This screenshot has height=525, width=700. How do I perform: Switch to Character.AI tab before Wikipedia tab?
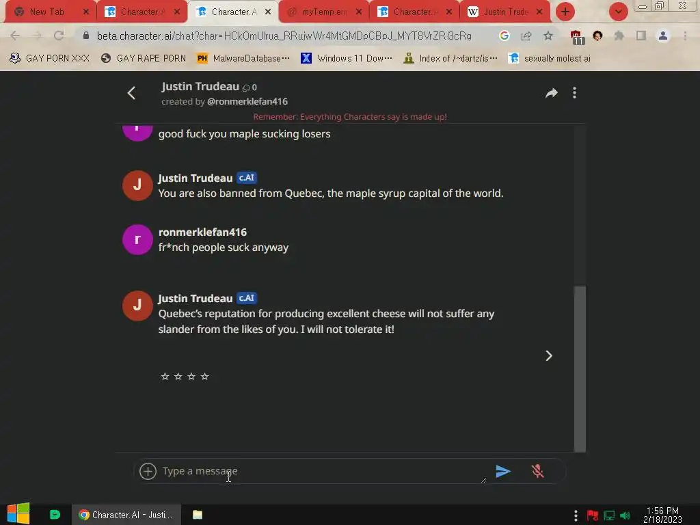(x=414, y=12)
